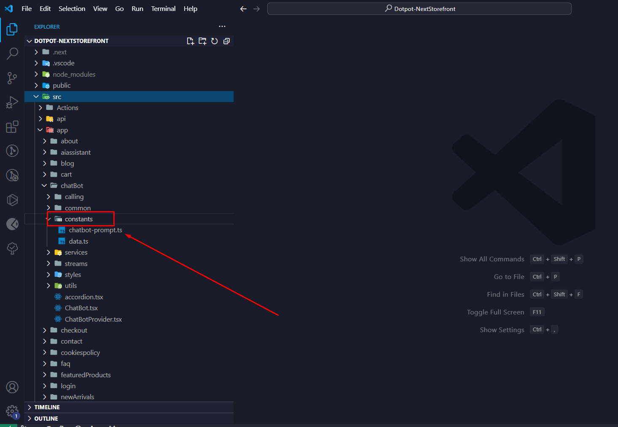The height and width of the screenshot is (427, 618).
Task: Click the Dotpot-NextStorefront command center search box
Action: [x=419, y=9]
